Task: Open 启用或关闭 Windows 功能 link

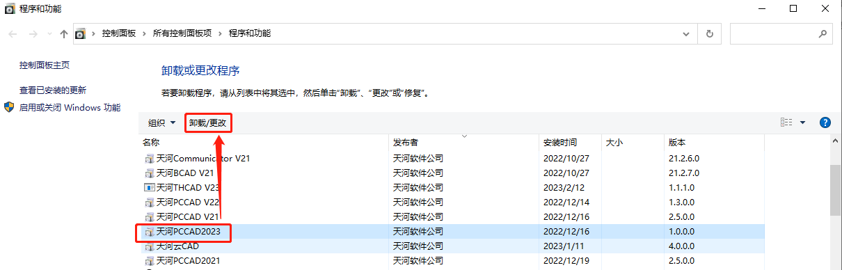Action: [x=70, y=108]
